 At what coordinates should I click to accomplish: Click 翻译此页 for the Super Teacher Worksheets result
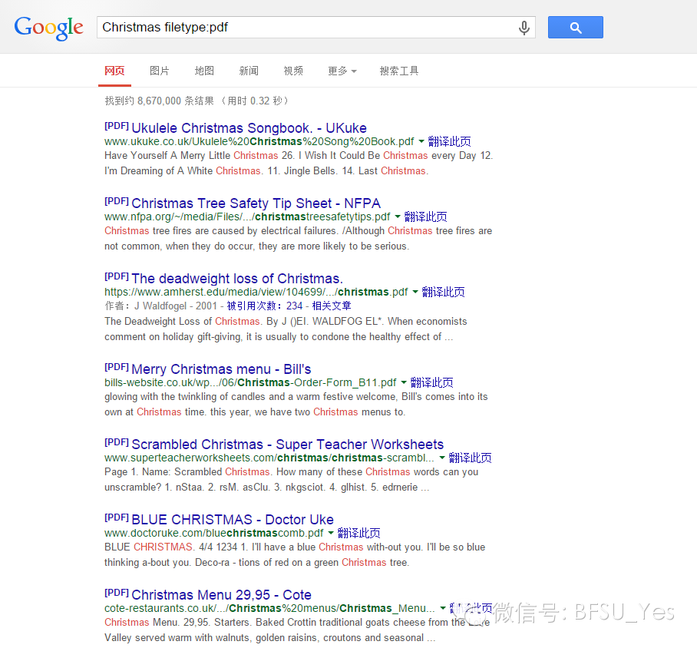pyautogui.click(x=470, y=458)
